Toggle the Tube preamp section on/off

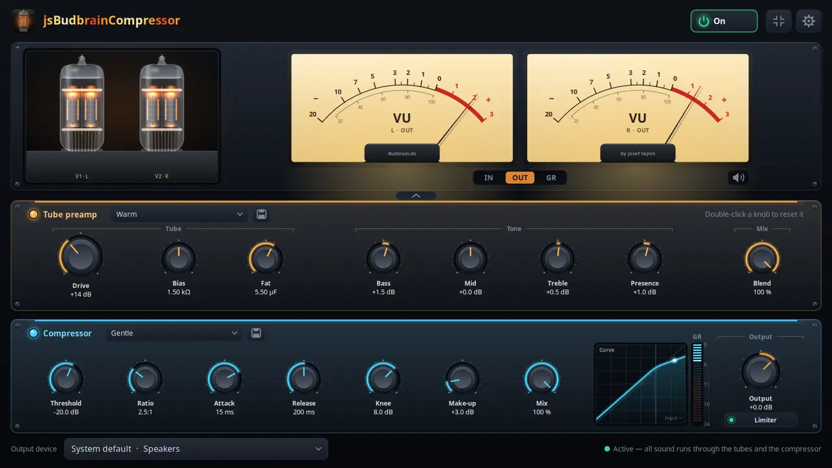(34, 214)
